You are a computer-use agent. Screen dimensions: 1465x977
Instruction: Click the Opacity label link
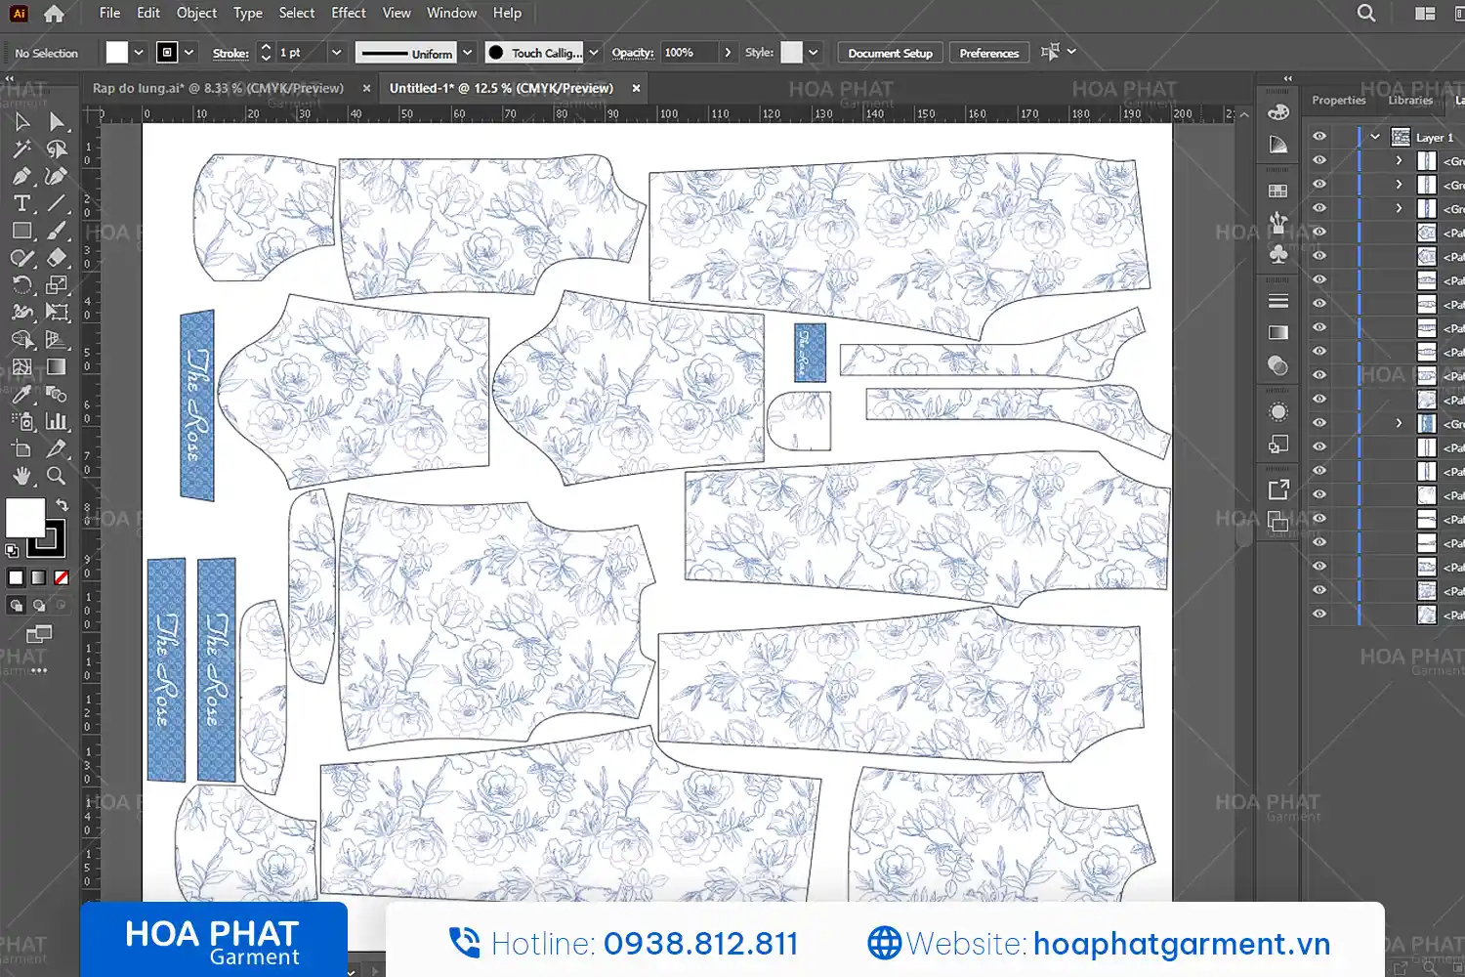pos(633,53)
